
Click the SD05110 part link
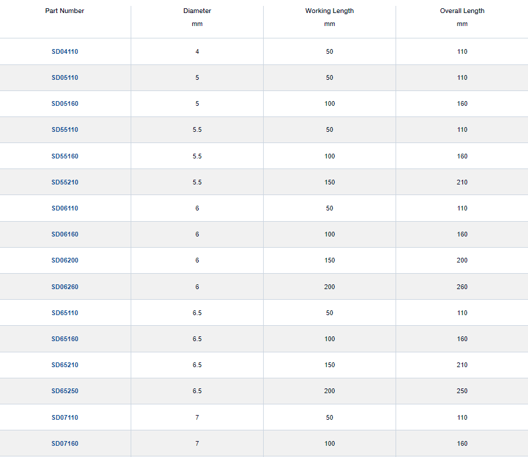64,77
